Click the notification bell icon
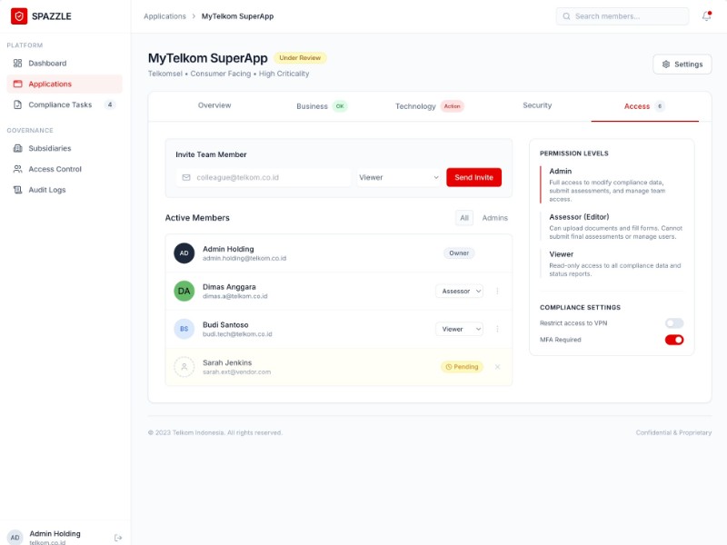The width and height of the screenshot is (727, 545). [707, 16]
